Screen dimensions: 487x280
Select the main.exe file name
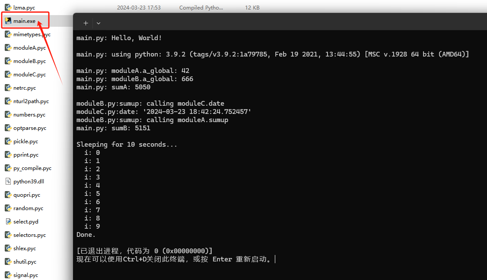tap(24, 21)
